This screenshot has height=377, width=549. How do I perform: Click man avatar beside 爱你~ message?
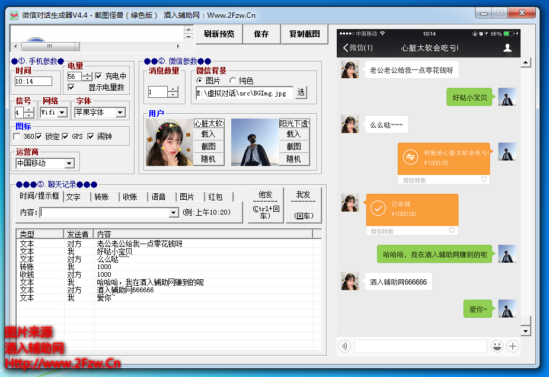(507, 308)
